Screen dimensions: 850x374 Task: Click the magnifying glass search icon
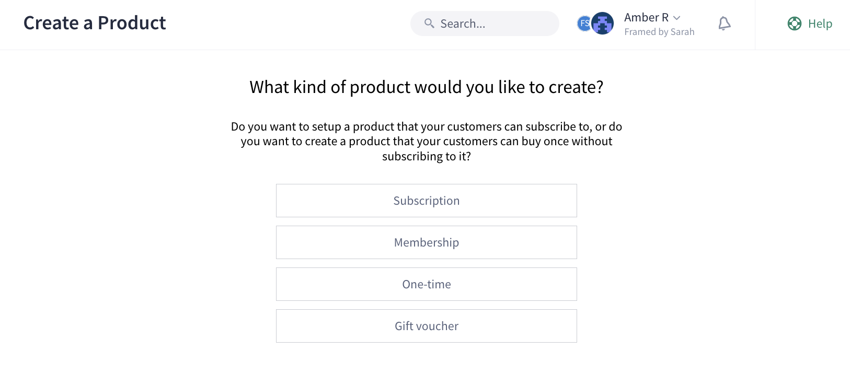[429, 24]
